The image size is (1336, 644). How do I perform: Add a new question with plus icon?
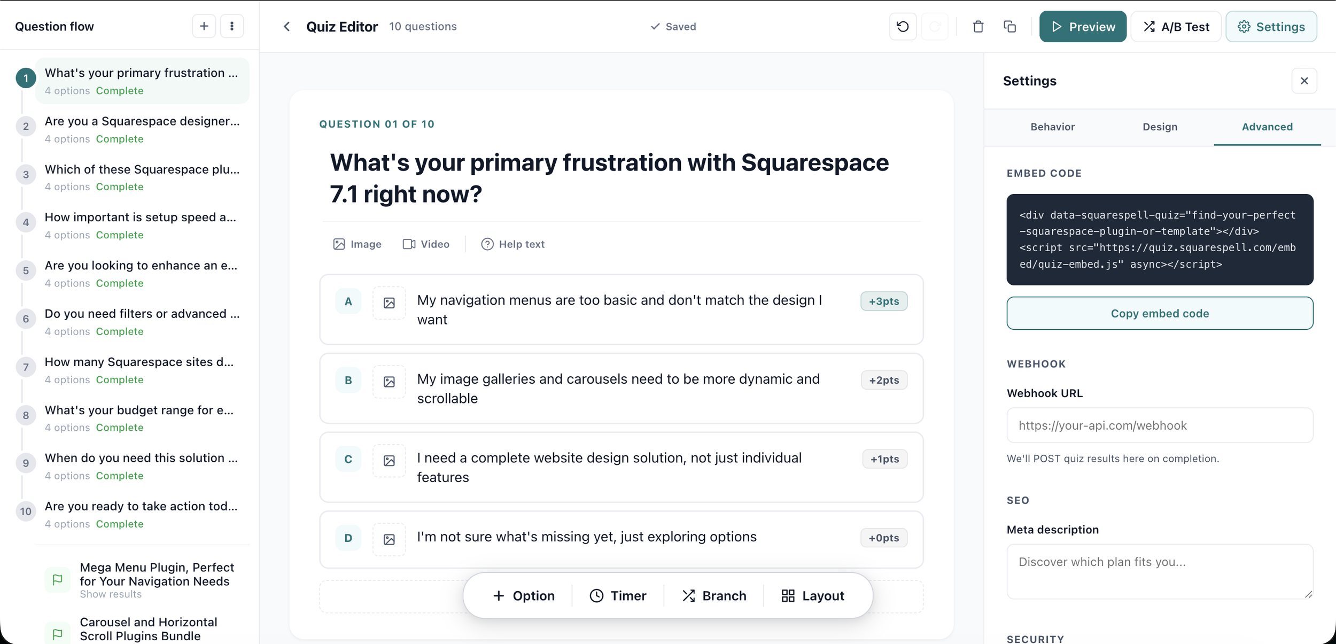(x=204, y=26)
